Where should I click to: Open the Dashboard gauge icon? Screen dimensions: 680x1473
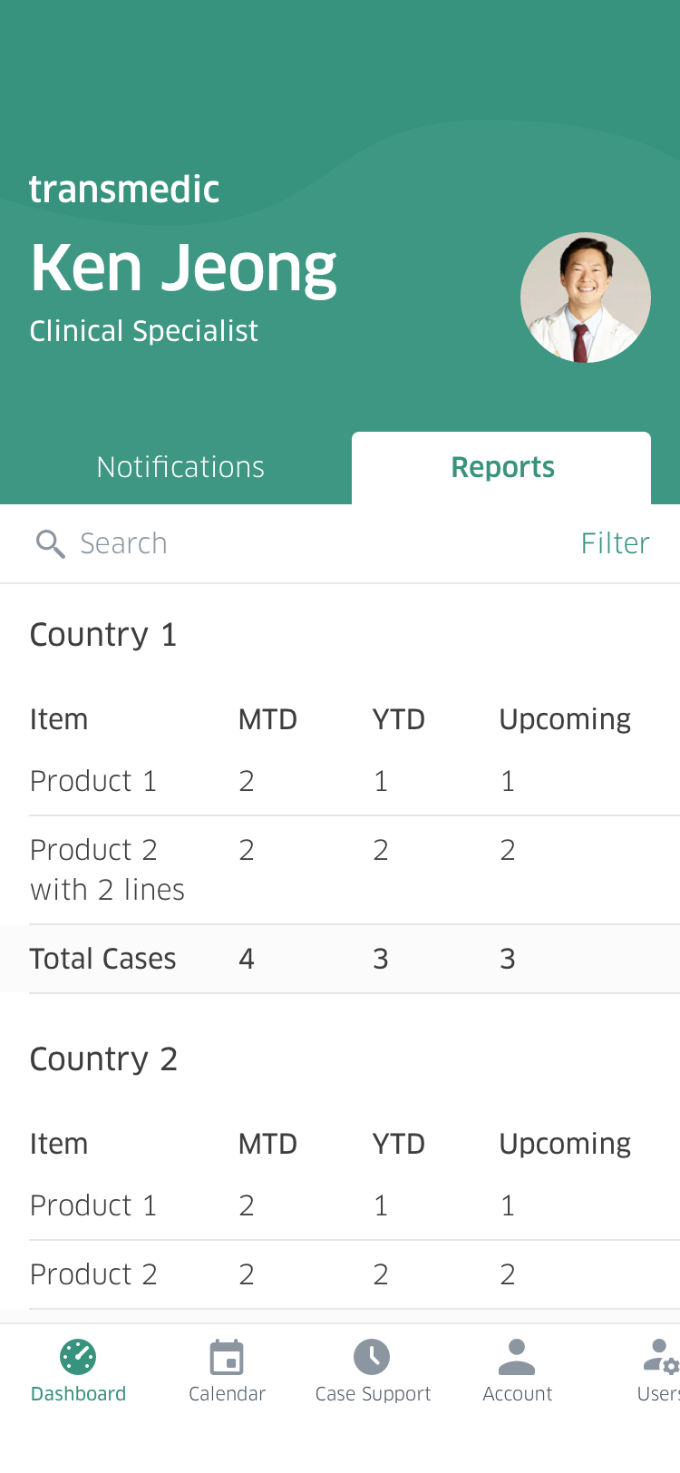coord(78,1357)
